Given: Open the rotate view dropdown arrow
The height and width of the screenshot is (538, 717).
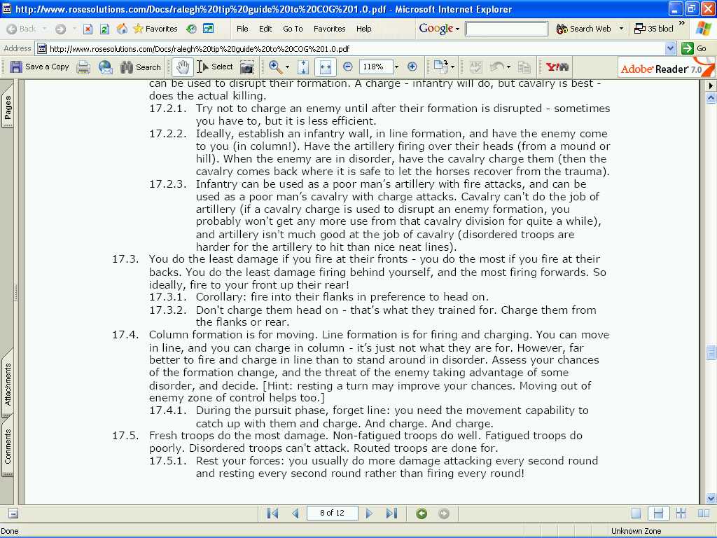Looking at the screenshot, I should click(453, 67).
